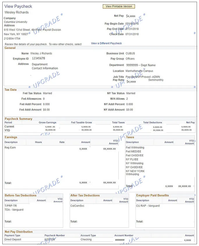The height and width of the screenshot is (246, 199).
Task: Select the General section header
Action: 10,48
